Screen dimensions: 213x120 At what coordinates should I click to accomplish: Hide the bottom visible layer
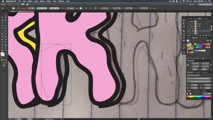coord(188,33)
